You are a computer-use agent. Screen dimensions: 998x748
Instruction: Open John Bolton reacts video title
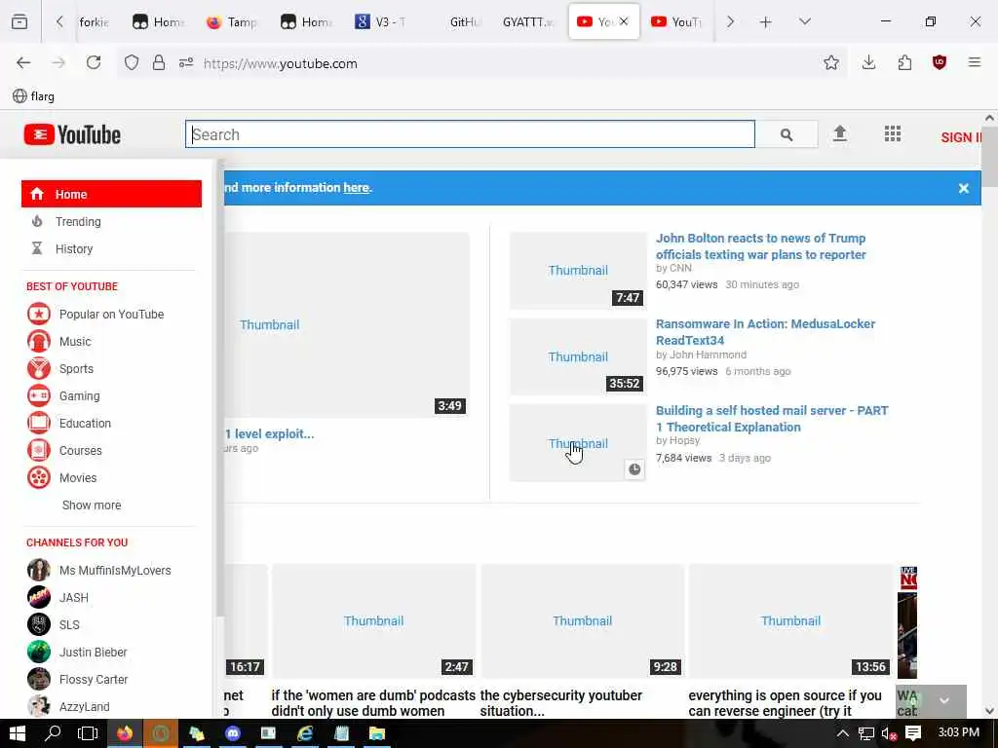(x=760, y=246)
